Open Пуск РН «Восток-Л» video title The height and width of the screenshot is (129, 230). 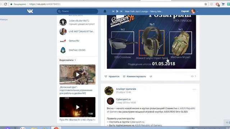click(77, 120)
